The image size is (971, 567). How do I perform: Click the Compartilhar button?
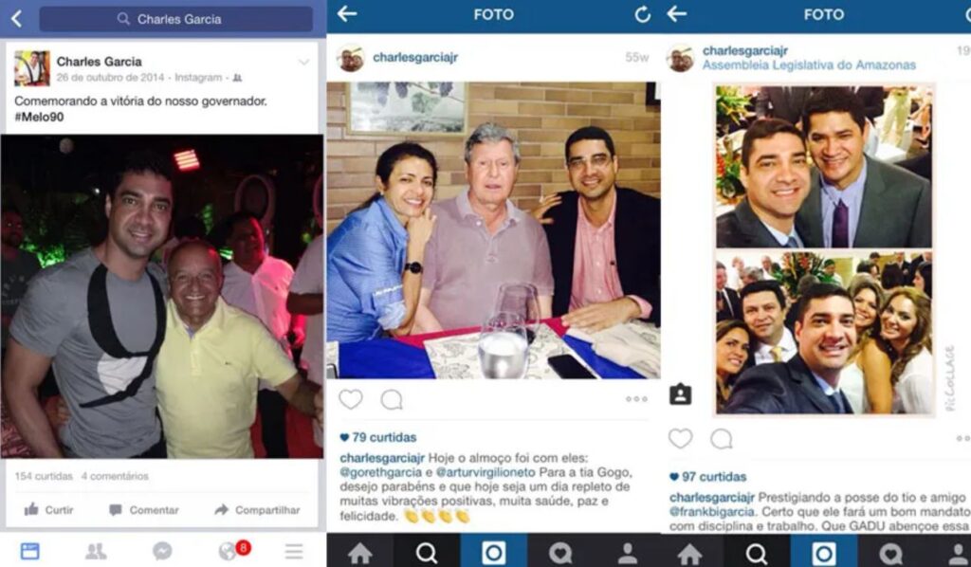coord(257,510)
